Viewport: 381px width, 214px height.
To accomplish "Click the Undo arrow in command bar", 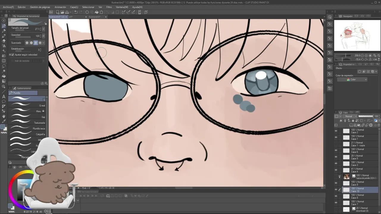I will point(76,12).
